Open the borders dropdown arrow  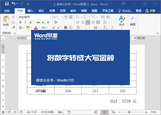(89, 28)
